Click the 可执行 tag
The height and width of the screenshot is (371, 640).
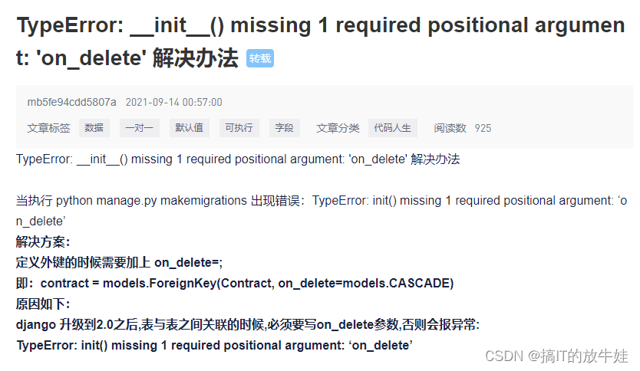pos(239,128)
